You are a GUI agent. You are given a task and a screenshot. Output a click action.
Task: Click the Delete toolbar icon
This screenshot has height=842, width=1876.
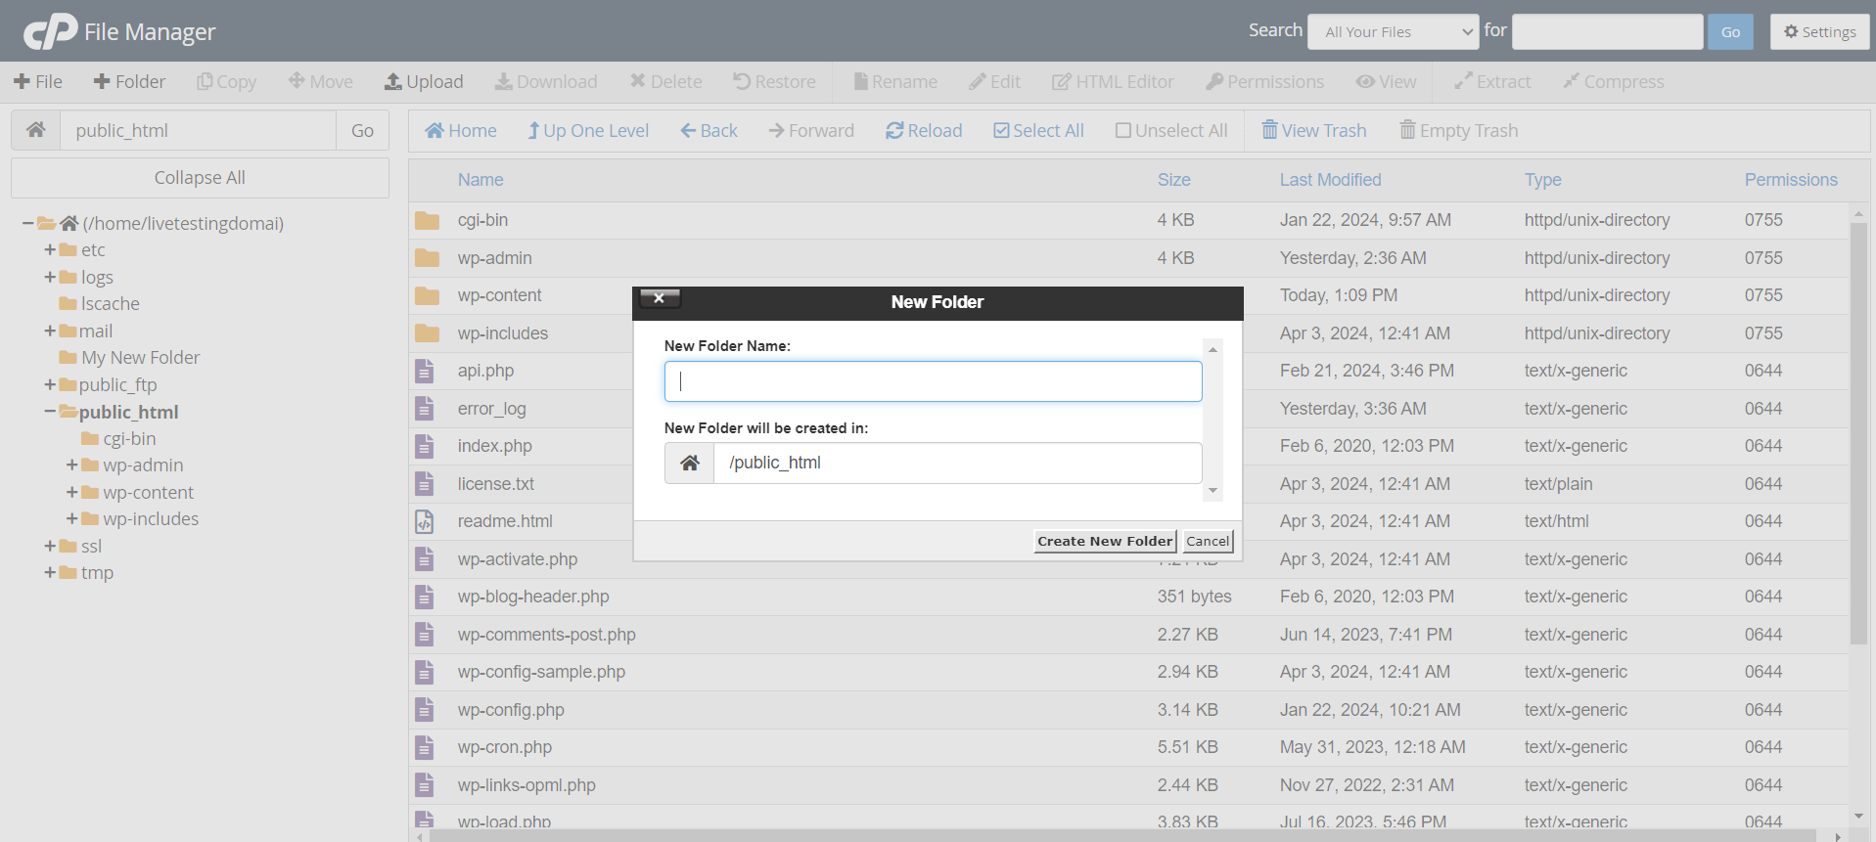(638, 81)
